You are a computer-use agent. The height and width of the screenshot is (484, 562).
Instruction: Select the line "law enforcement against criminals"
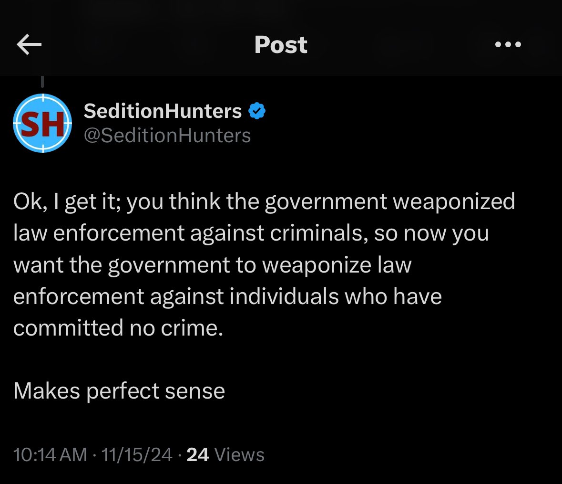251,233
